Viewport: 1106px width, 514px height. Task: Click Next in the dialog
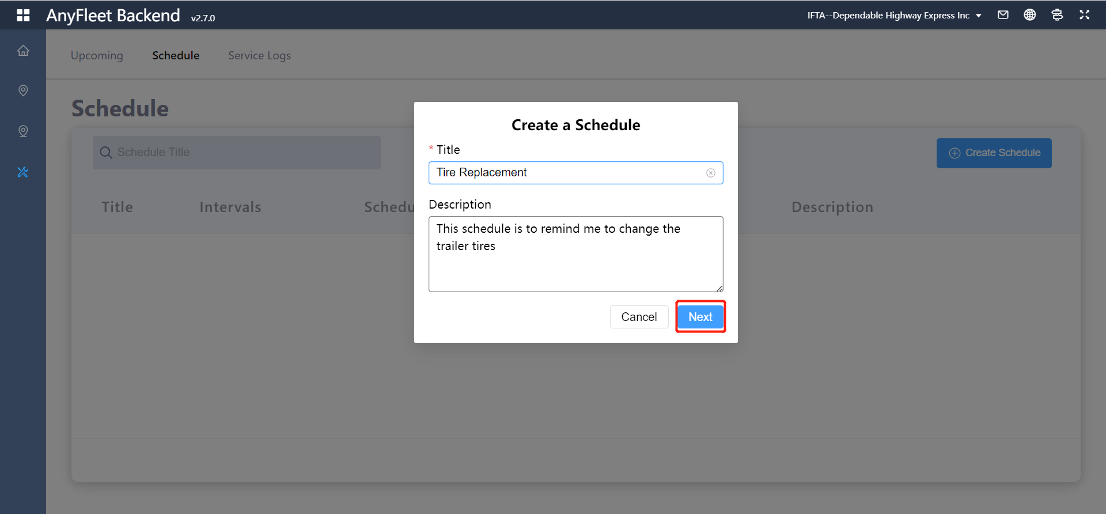[x=700, y=317]
